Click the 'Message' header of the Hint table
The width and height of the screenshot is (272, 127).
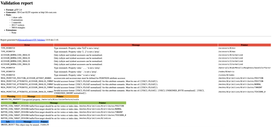click(x=54, y=103)
